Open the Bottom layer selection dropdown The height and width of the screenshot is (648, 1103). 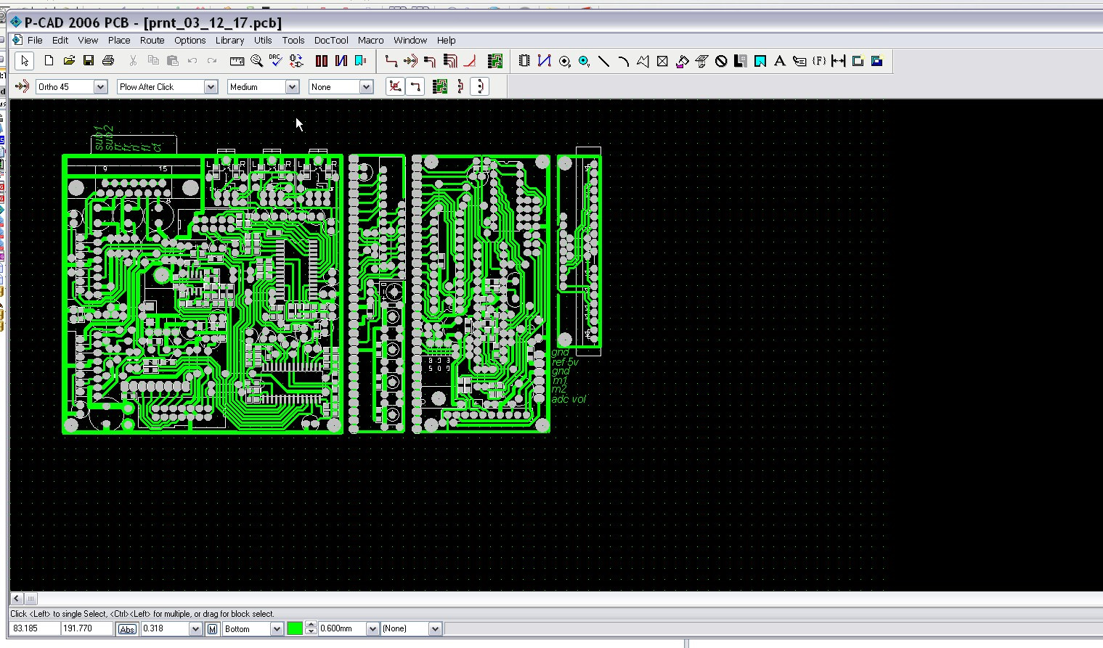click(x=276, y=629)
